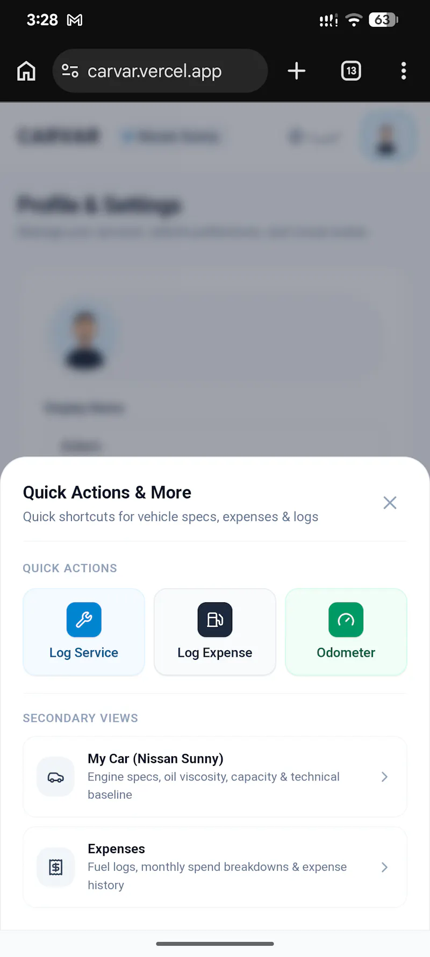
Task: Show the 13 open tabs switcher
Action: [x=351, y=71]
